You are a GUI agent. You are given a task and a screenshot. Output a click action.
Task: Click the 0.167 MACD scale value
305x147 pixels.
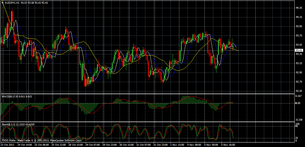click(298, 96)
